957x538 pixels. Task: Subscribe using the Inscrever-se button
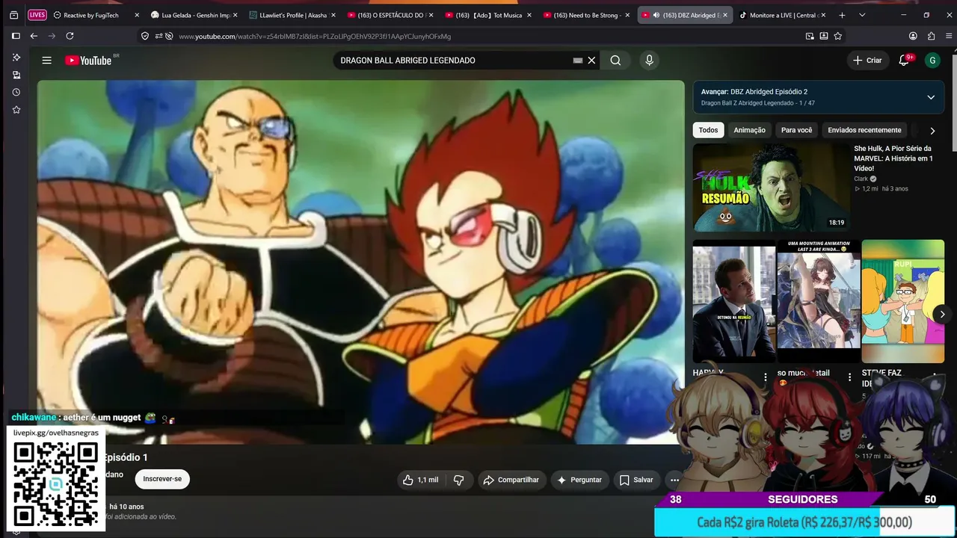pyautogui.click(x=162, y=479)
